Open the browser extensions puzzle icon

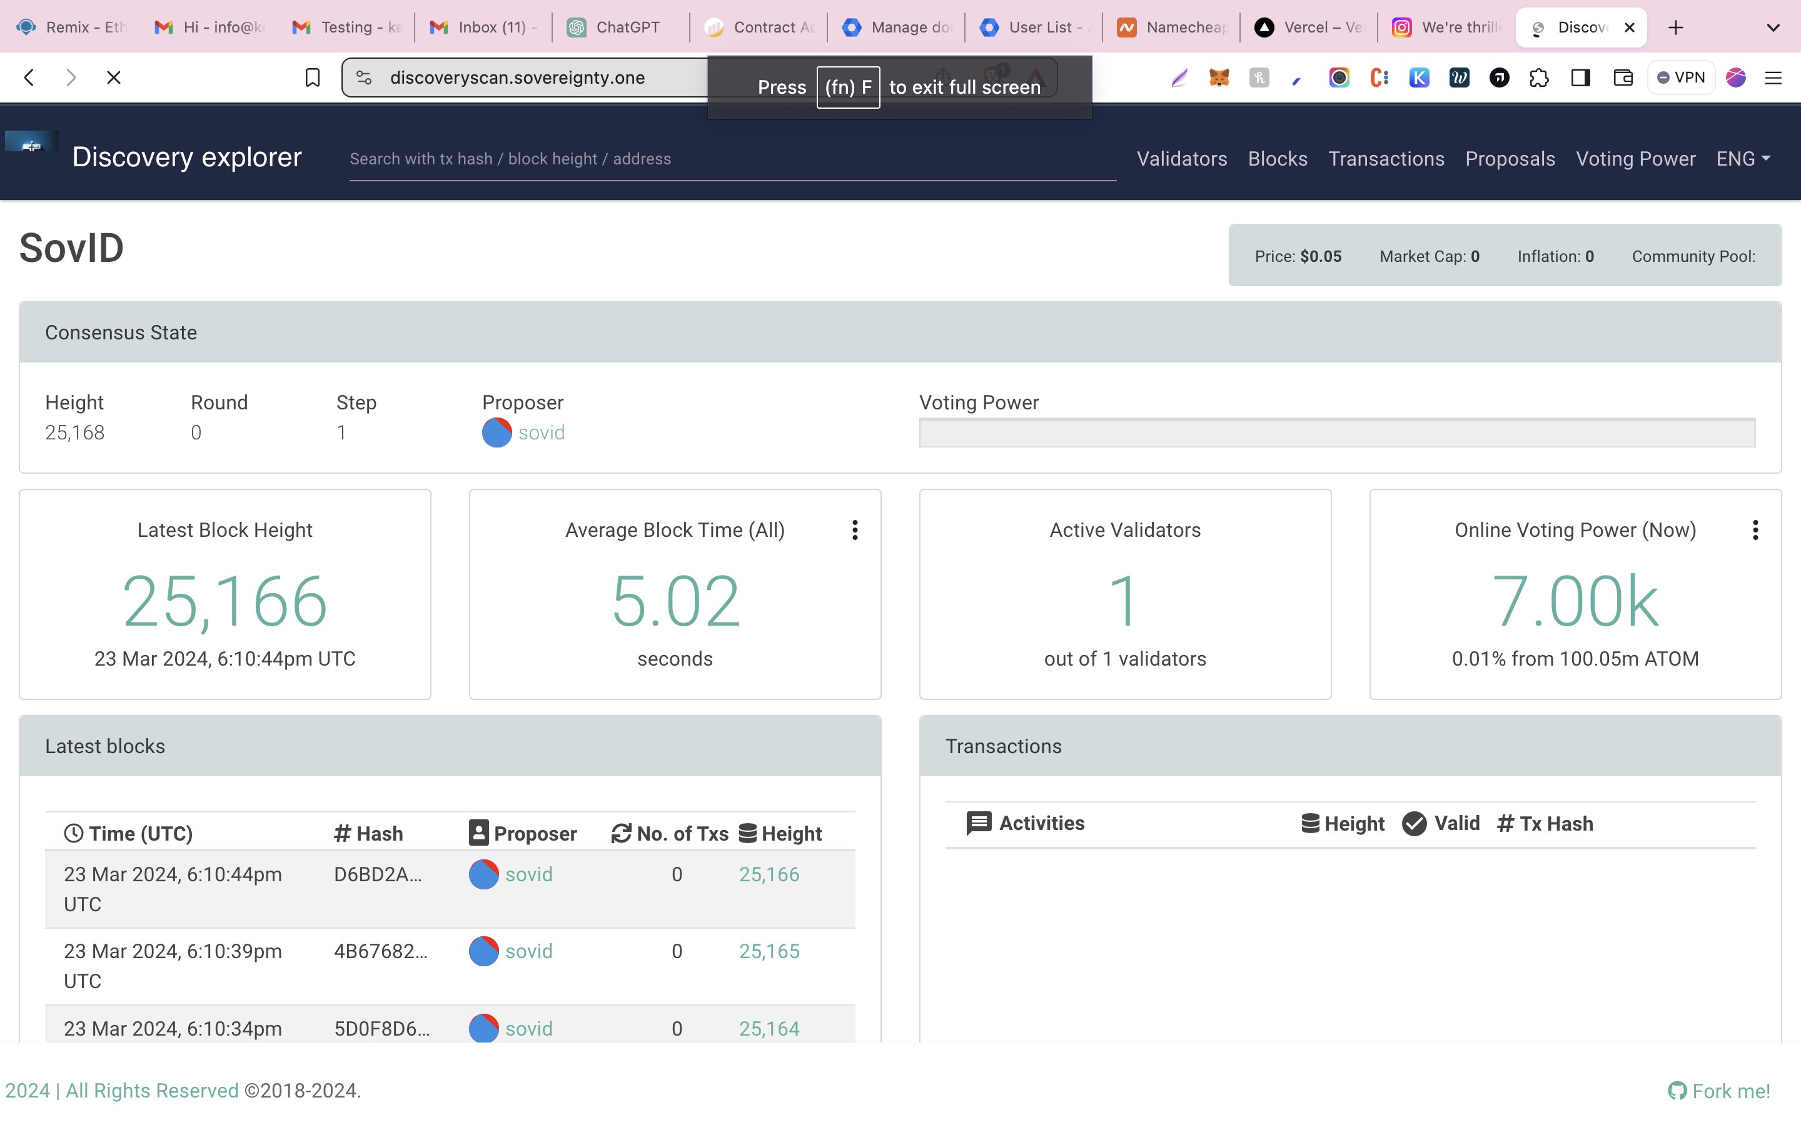pos(1539,77)
